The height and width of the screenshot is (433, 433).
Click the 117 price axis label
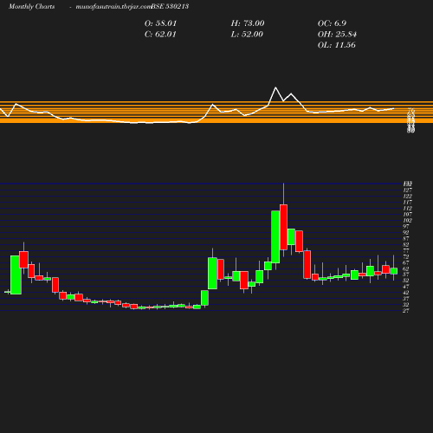click(x=408, y=202)
